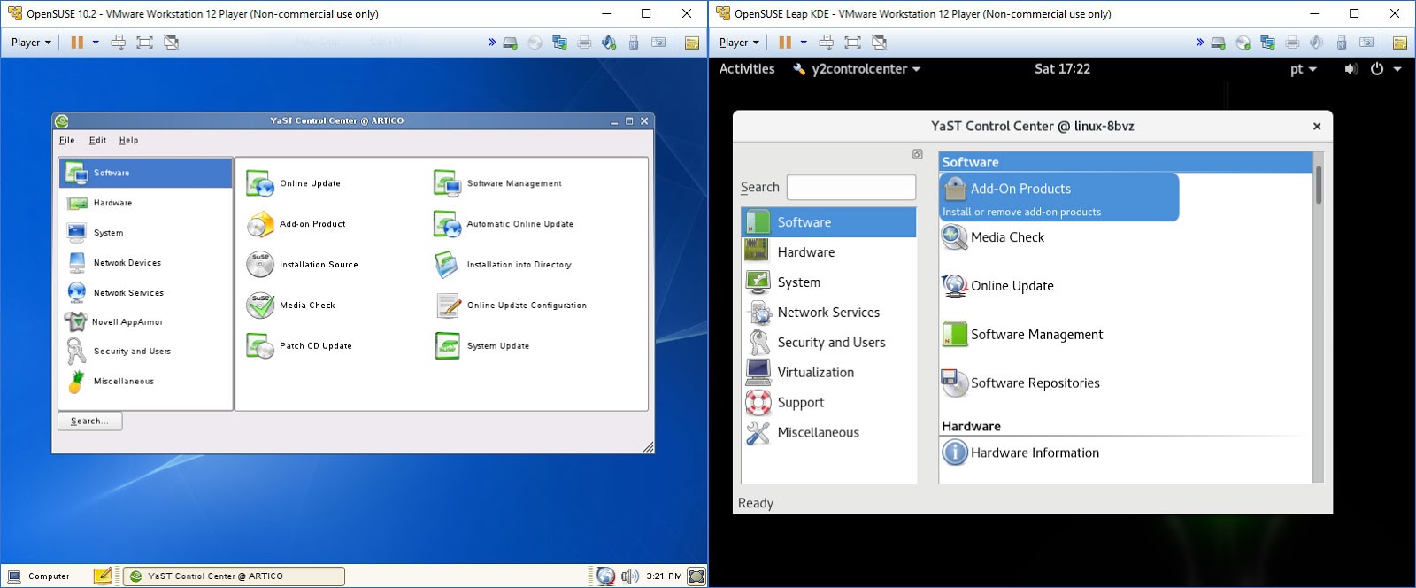
Task: Open Installation into Directory module
Action: [503, 265]
